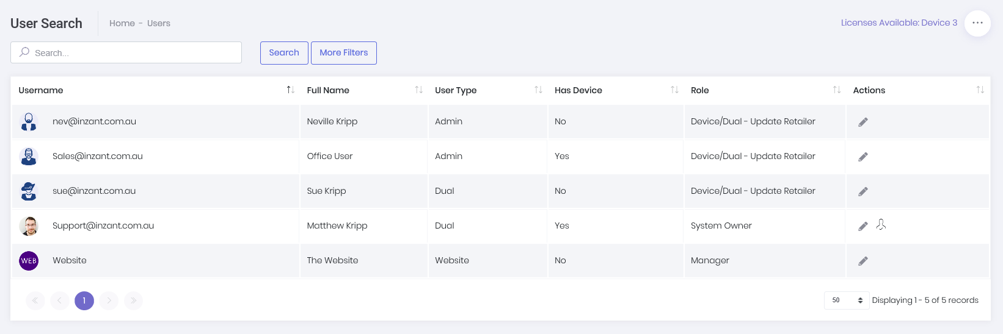The width and height of the screenshot is (1003, 334).
Task: Open the three-dot options menu
Action: [977, 23]
